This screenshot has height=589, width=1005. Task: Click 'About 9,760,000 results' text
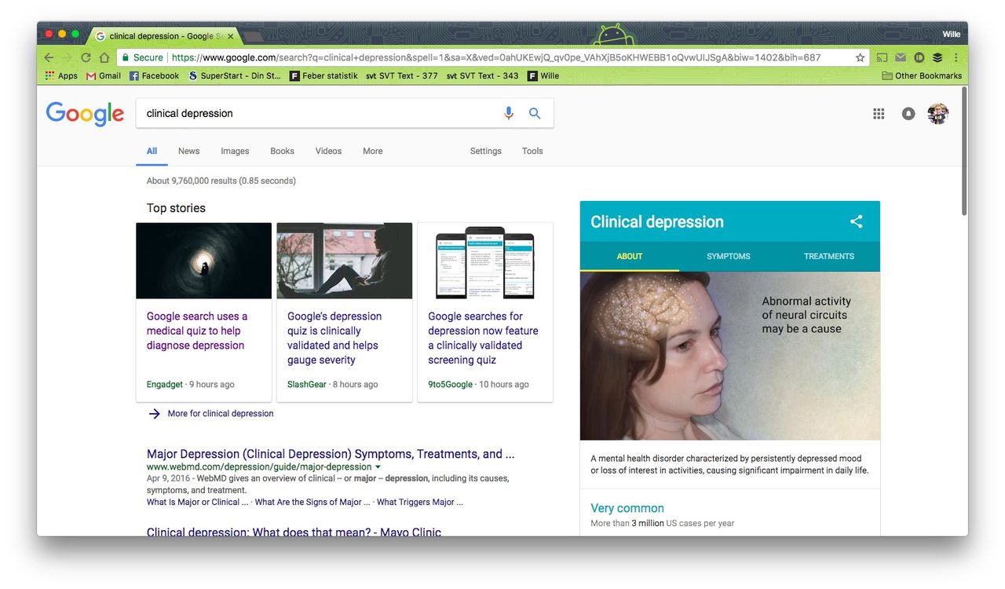click(x=192, y=181)
